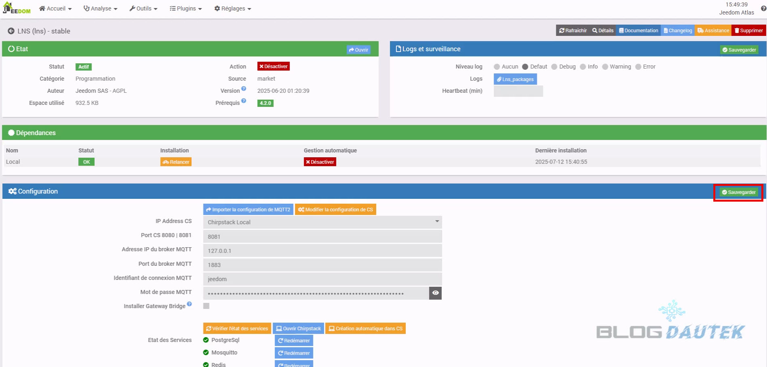This screenshot has height=367, width=767.
Task: Select Debug log level radio button
Action: [x=554, y=67]
